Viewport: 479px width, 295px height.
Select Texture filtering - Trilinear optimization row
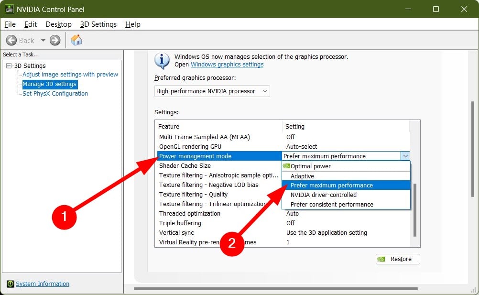pyautogui.click(x=219, y=204)
